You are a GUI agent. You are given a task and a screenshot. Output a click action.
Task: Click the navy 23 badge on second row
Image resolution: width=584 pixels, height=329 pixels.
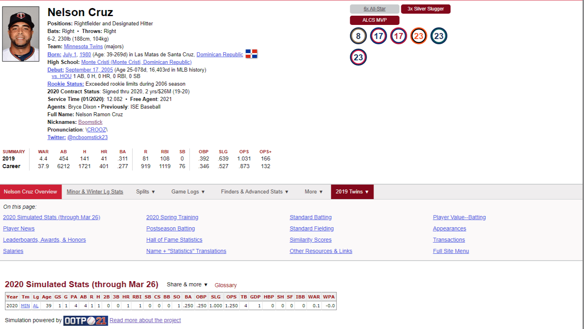(358, 57)
